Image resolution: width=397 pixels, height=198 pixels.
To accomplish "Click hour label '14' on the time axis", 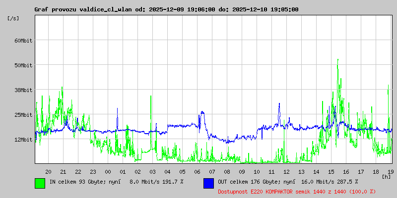I will click(x=316, y=172).
